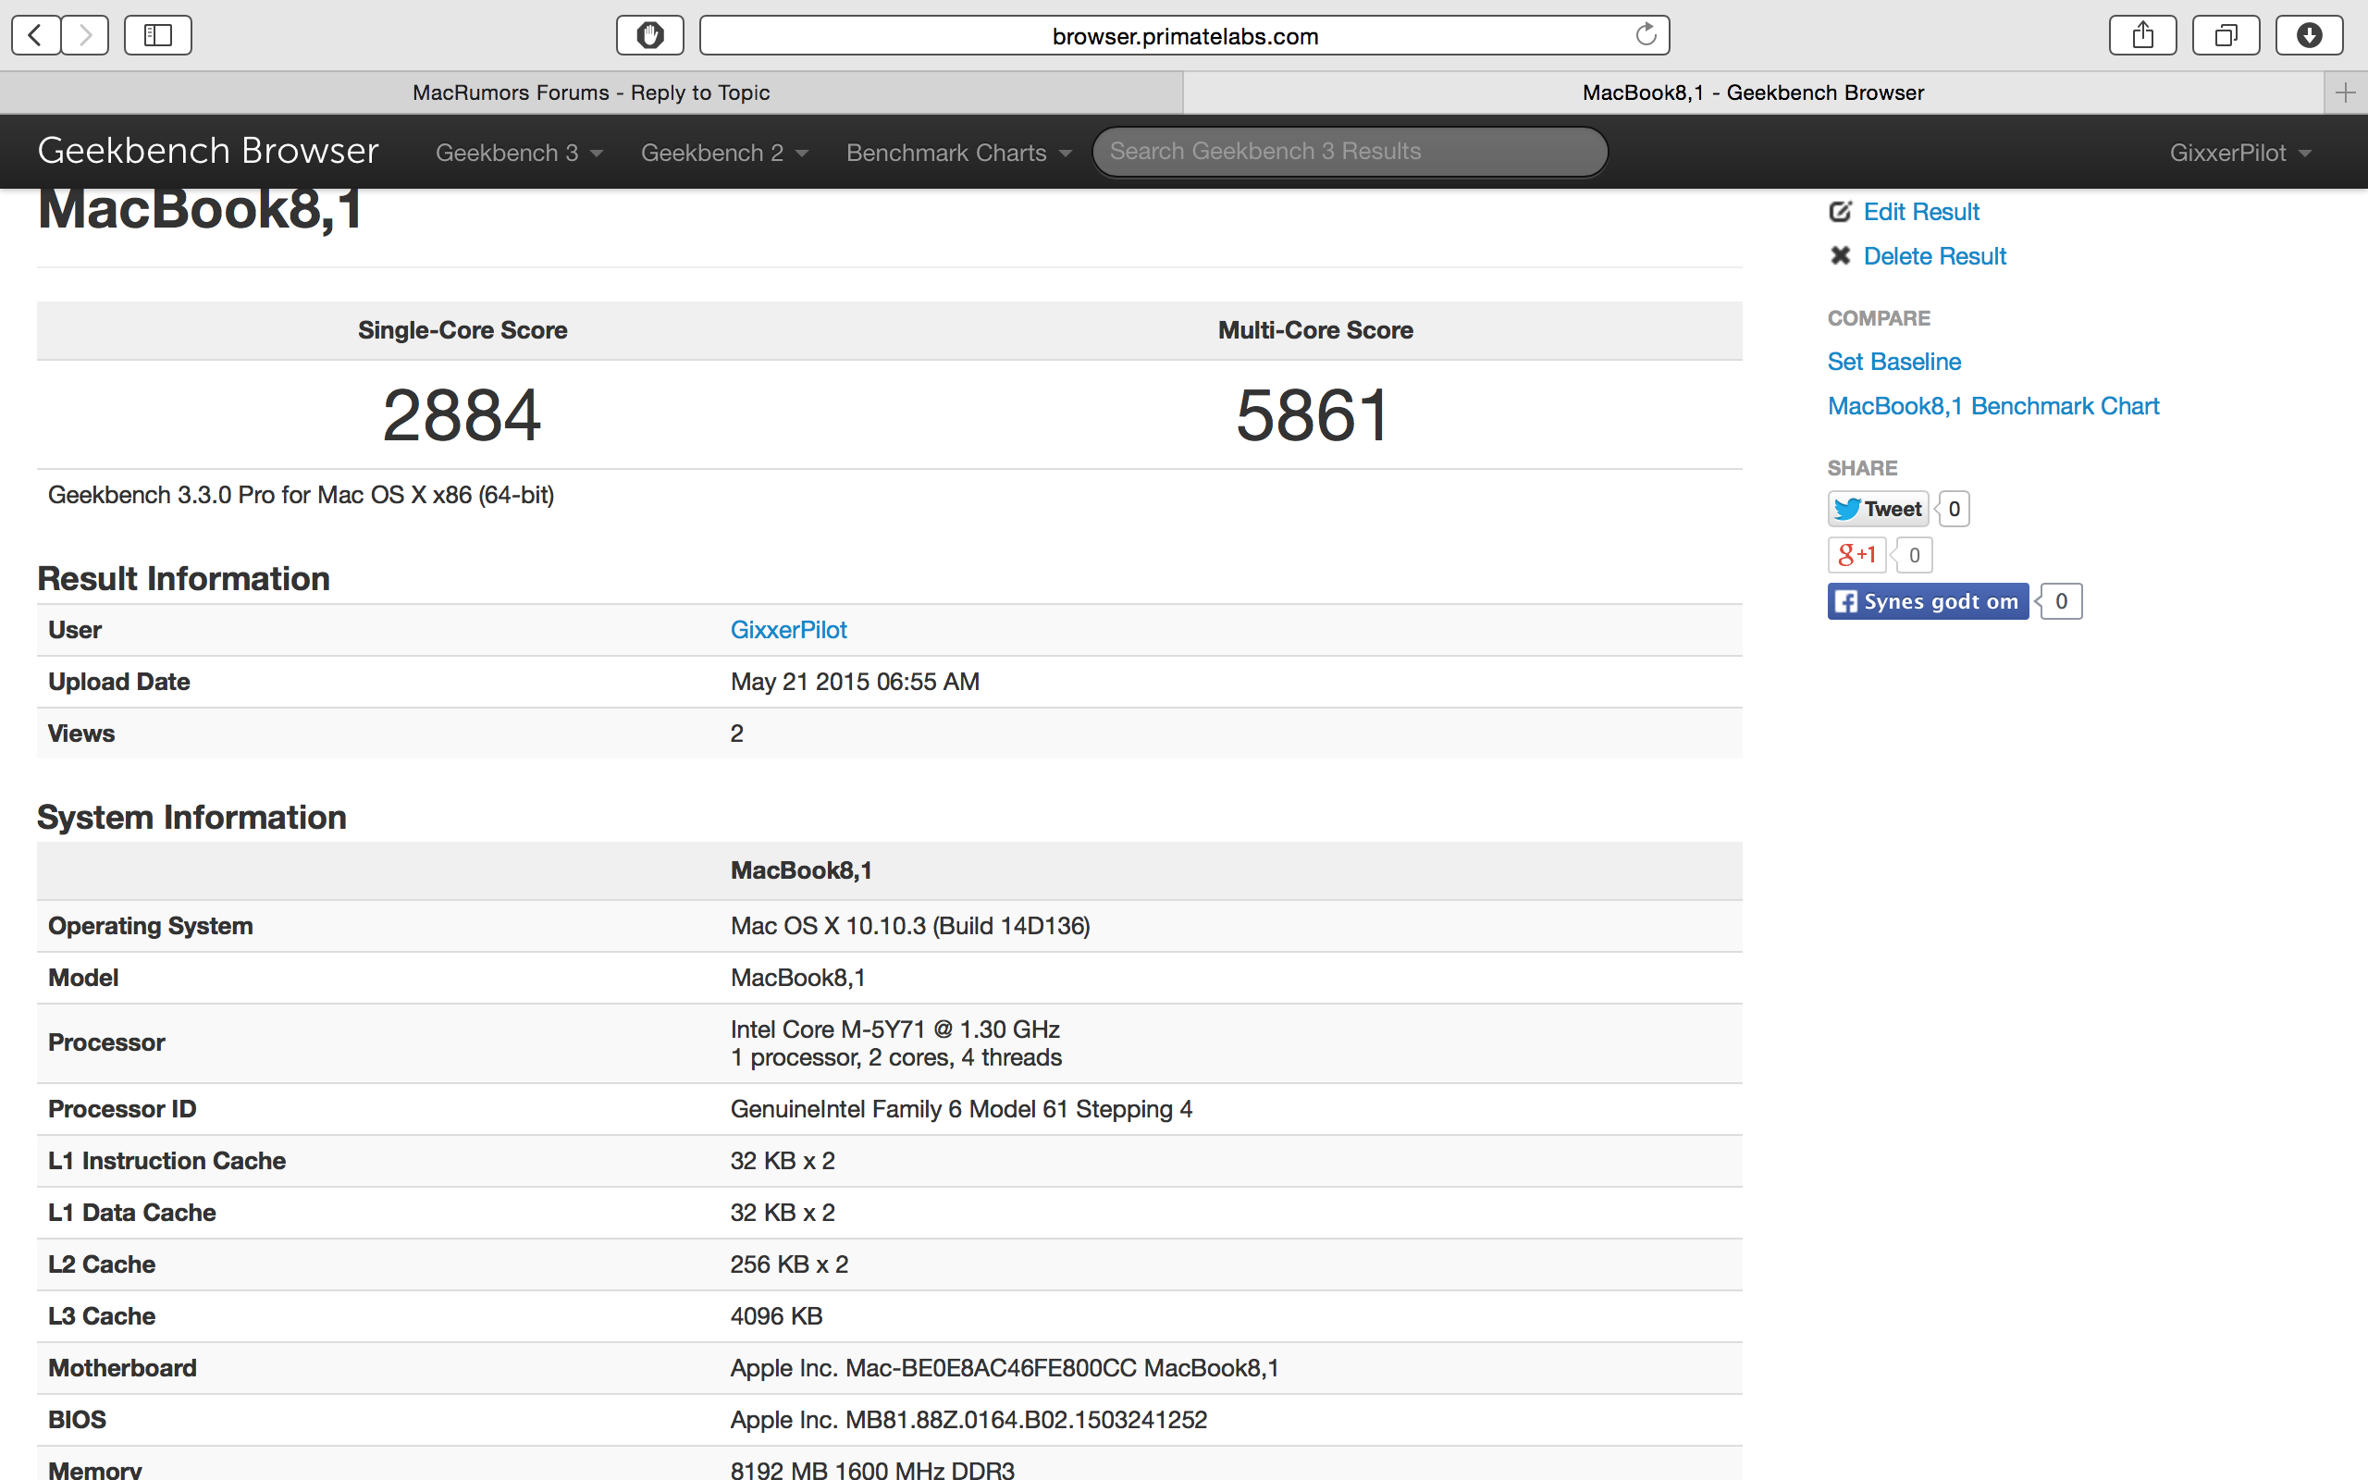Click GenuineIntel Family 6 Model 61 text
Image resolution: width=2368 pixels, height=1480 pixels.
(961, 1108)
